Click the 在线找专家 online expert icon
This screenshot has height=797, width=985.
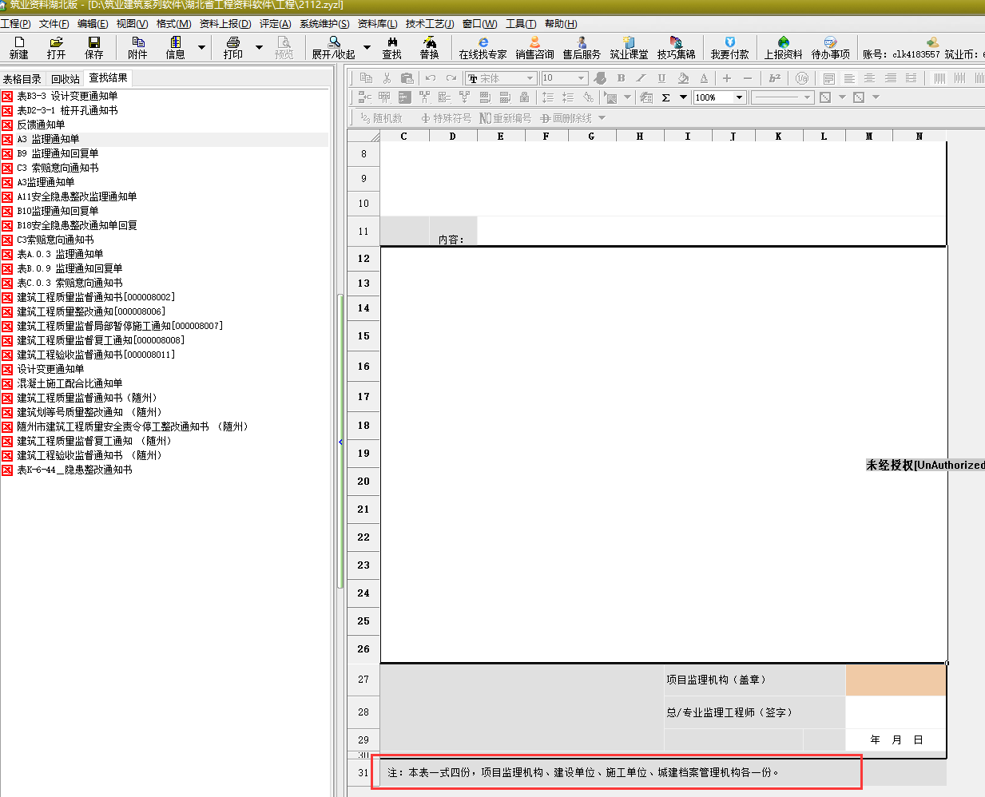483,47
